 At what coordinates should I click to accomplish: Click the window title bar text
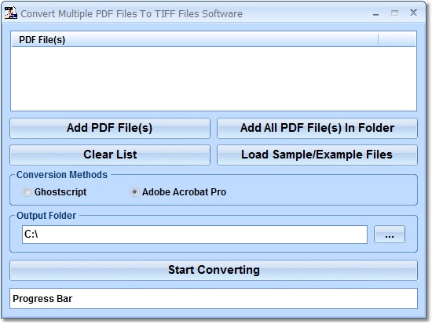point(131,14)
